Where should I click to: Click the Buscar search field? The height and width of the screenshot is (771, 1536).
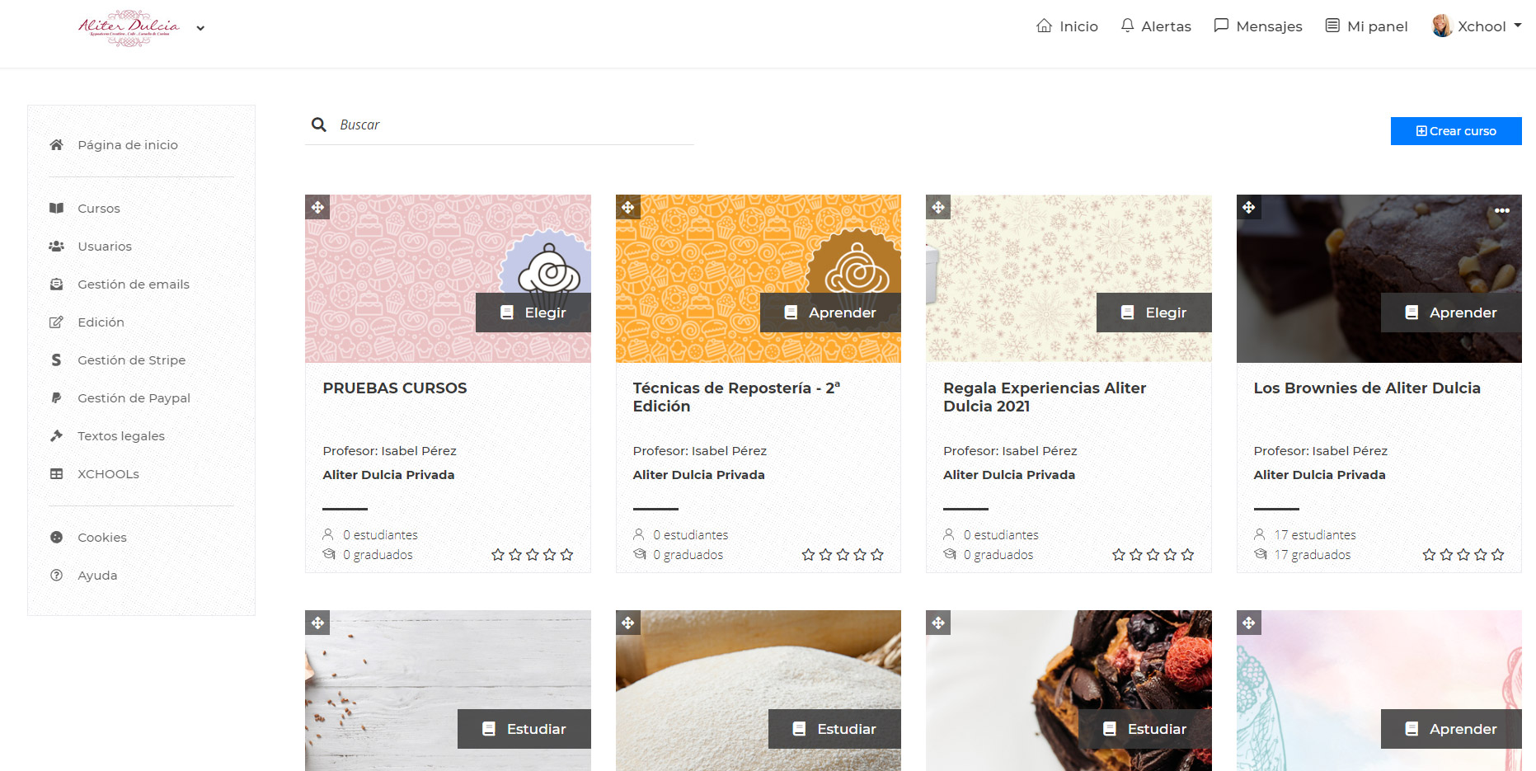tap(511, 125)
